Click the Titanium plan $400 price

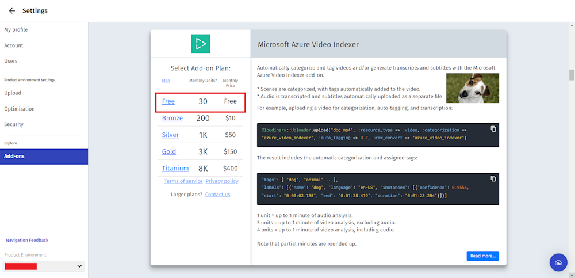click(x=231, y=169)
